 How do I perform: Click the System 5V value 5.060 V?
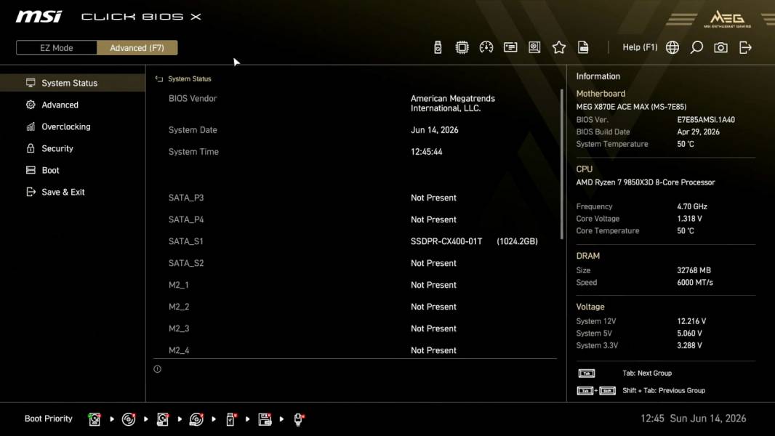coord(689,334)
